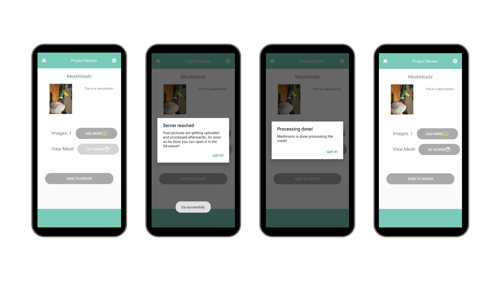Click GOT IT on Processing done dialog
The image size is (500, 281).
coord(332,152)
